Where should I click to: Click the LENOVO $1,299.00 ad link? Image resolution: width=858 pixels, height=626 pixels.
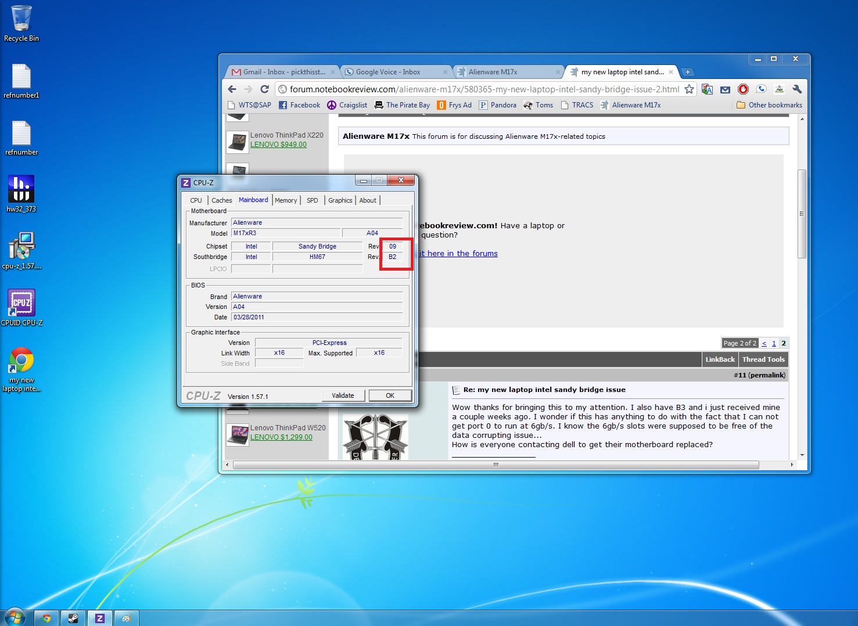[281, 437]
